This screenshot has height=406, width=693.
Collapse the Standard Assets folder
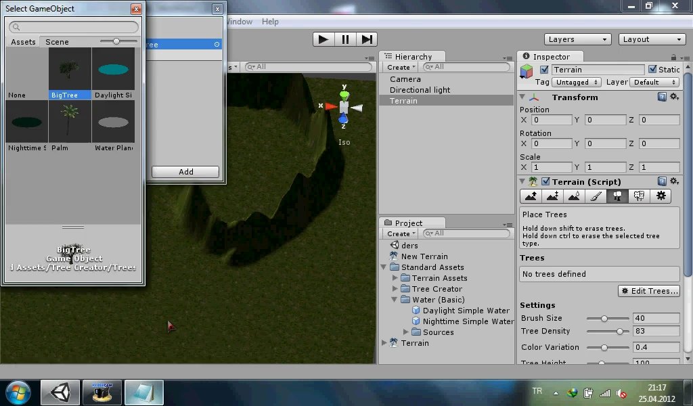coord(384,267)
